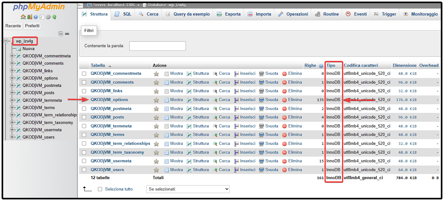
Task: Click Inserisci icon for QKODjVM_term_taxonomy
Action: pyautogui.click(x=236, y=152)
